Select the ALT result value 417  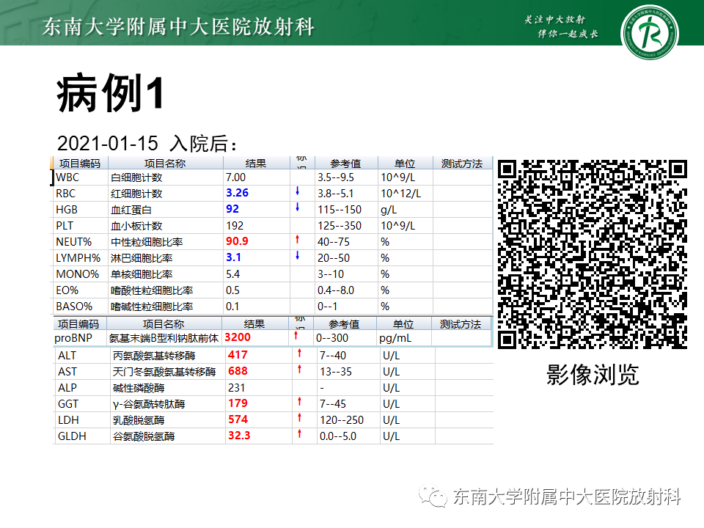(x=238, y=355)
